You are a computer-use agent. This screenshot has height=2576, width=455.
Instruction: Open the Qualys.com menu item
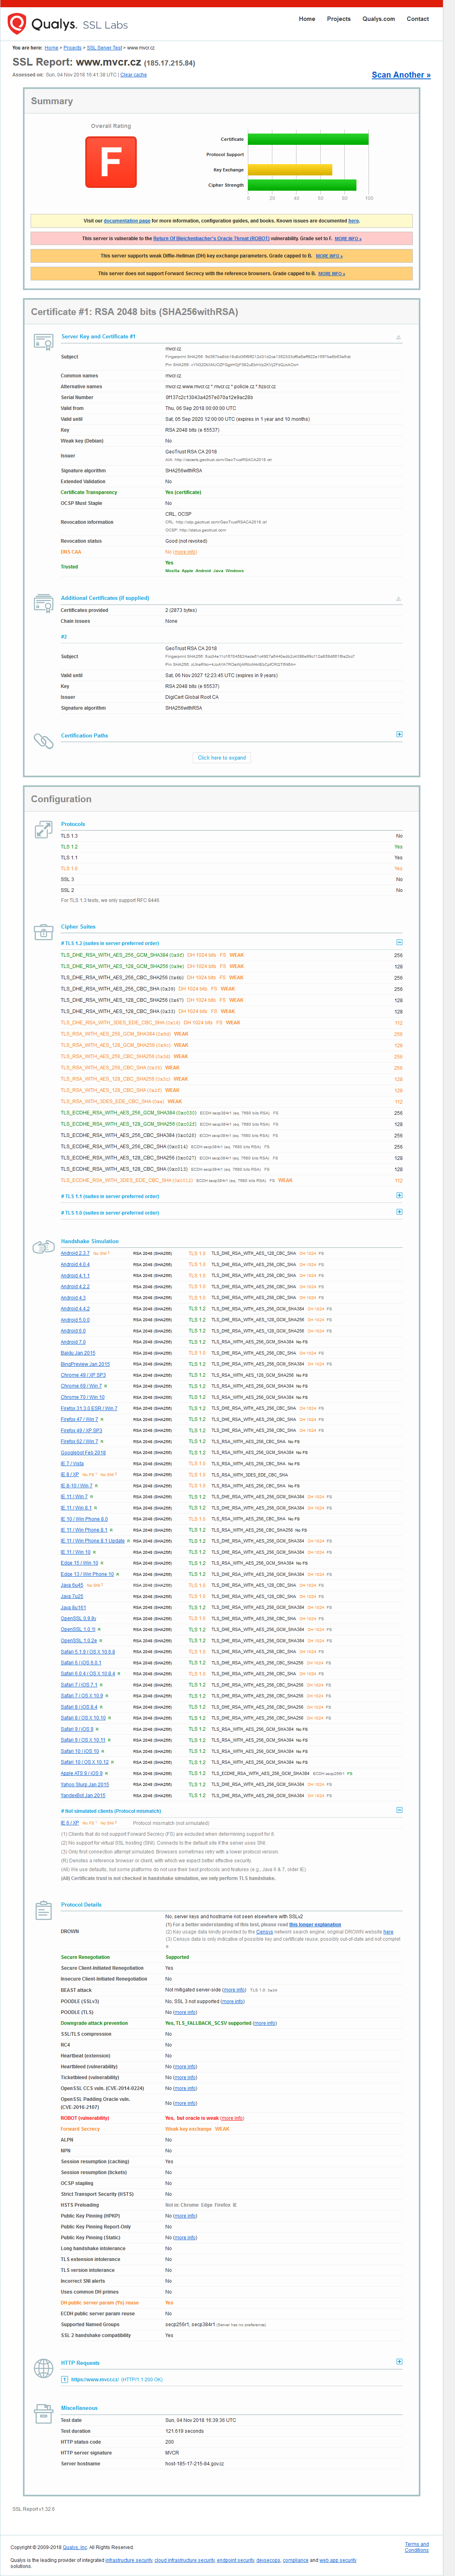point(378,19)
